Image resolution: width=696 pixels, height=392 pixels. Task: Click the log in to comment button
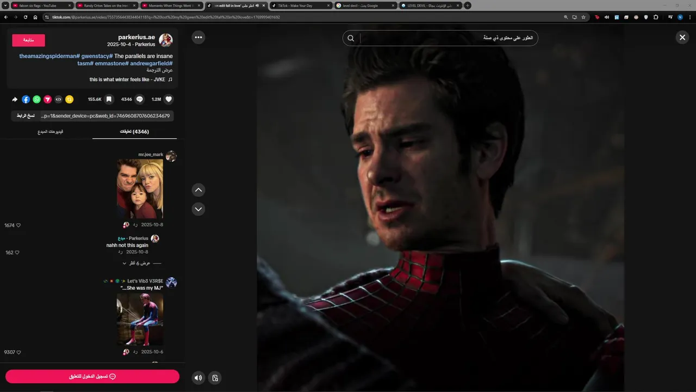[x=92, y=376]
